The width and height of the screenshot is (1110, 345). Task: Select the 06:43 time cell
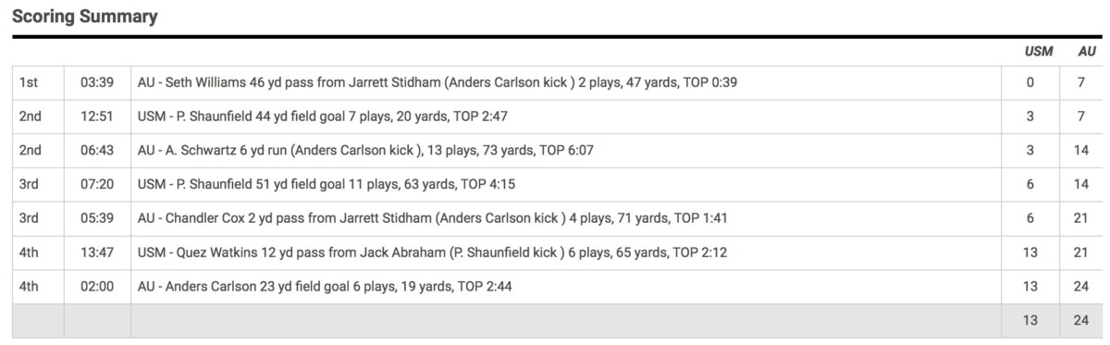(x=97, y=151)
